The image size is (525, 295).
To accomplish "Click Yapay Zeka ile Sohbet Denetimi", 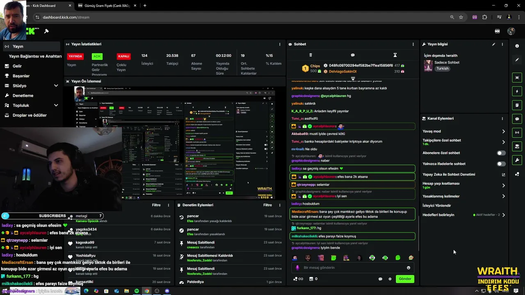I will 449,175.
